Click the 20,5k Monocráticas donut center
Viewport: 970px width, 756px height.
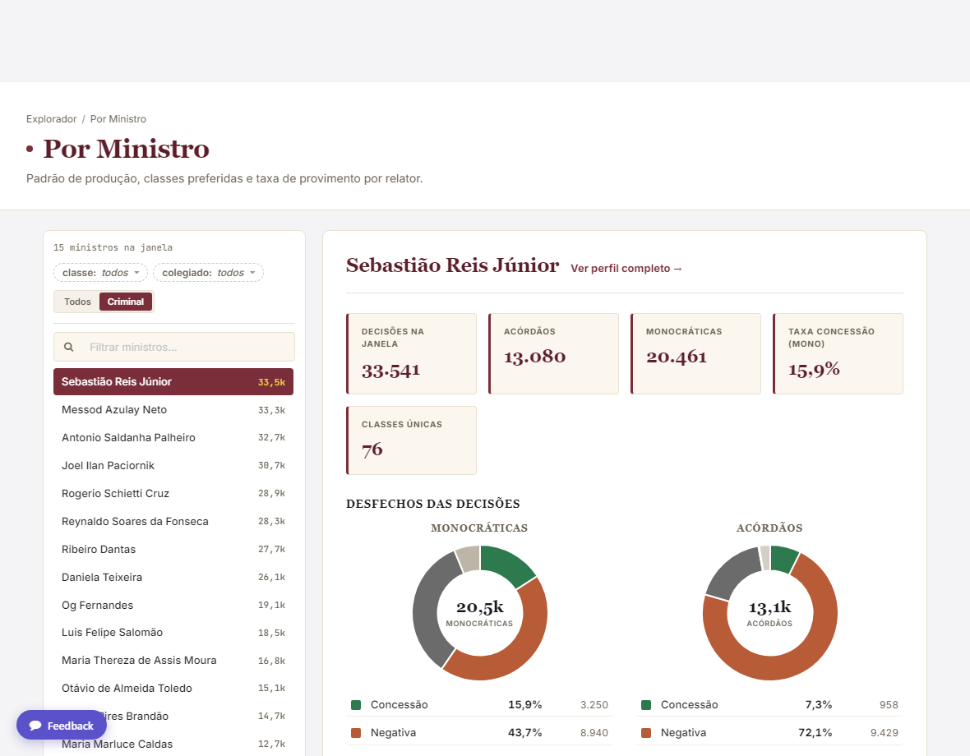pos(479,612)
